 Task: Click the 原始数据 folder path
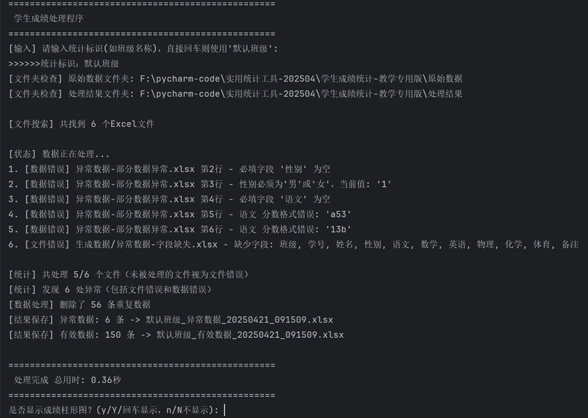coord(300,79)
